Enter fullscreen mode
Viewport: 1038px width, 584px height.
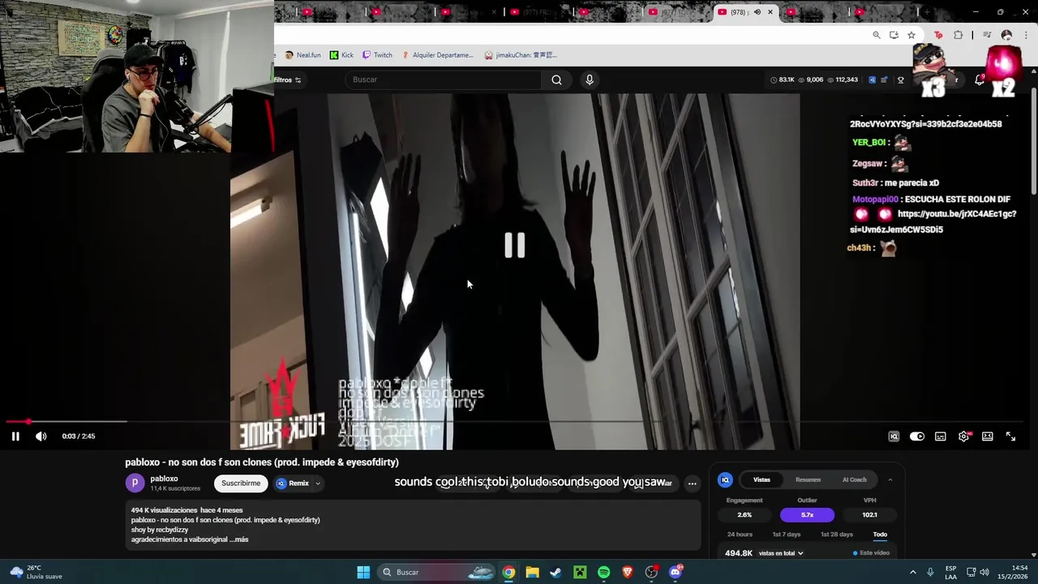tap(1011, 436)
